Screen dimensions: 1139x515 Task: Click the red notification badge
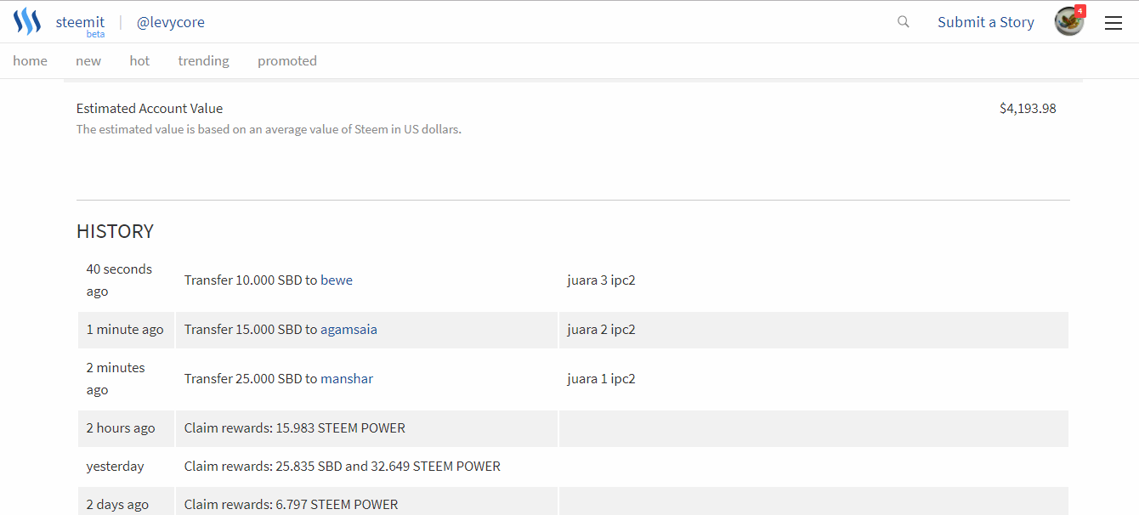(1080, 11)
